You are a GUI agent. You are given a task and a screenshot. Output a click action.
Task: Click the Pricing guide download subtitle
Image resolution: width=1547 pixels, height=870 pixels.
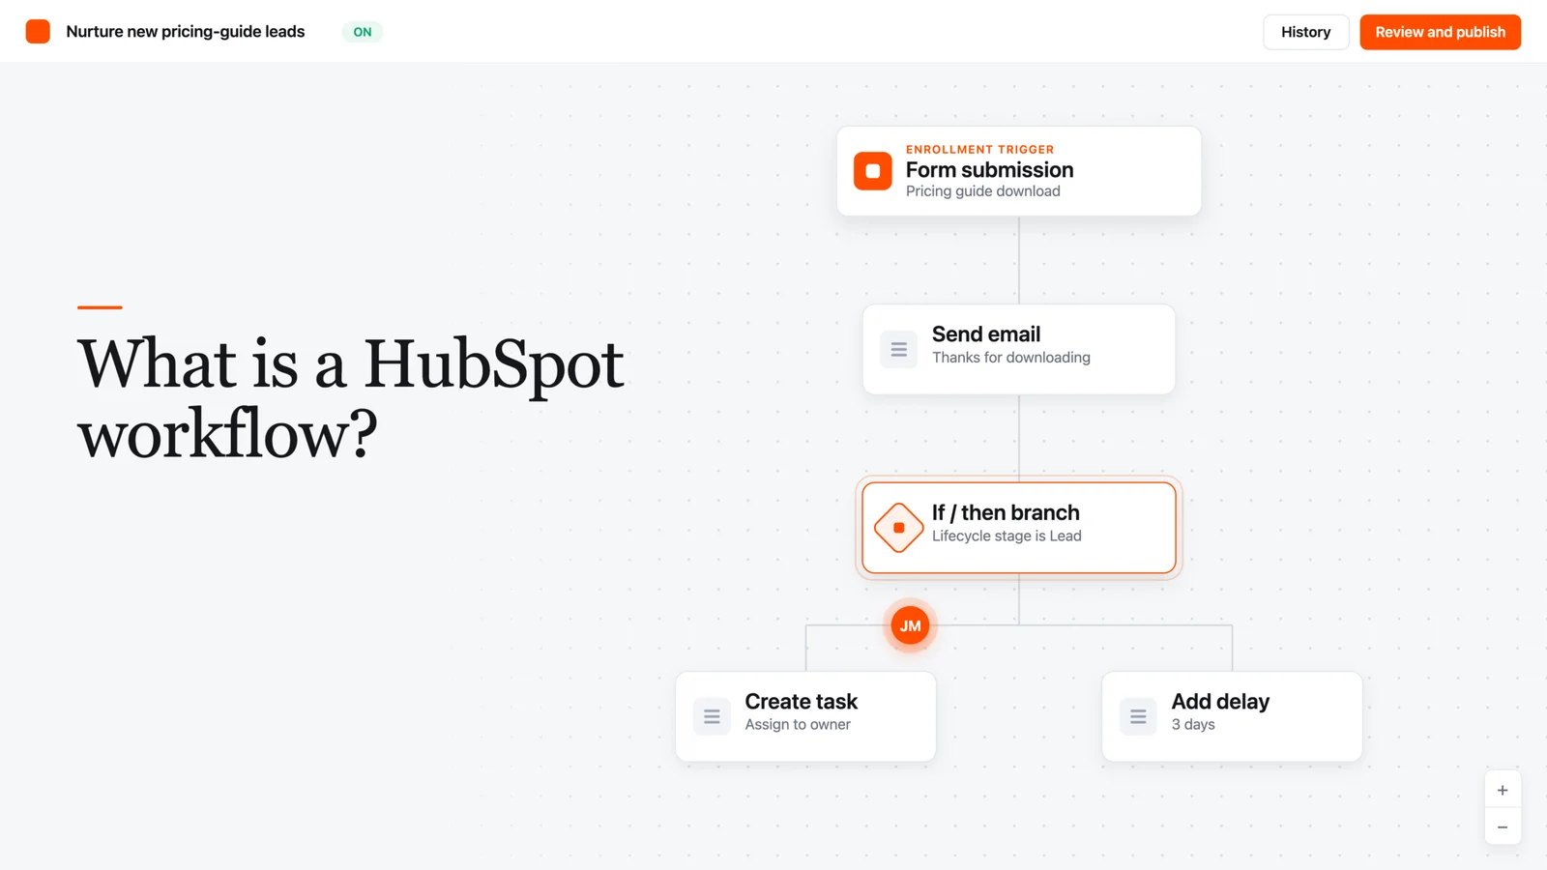click(982, 191)
